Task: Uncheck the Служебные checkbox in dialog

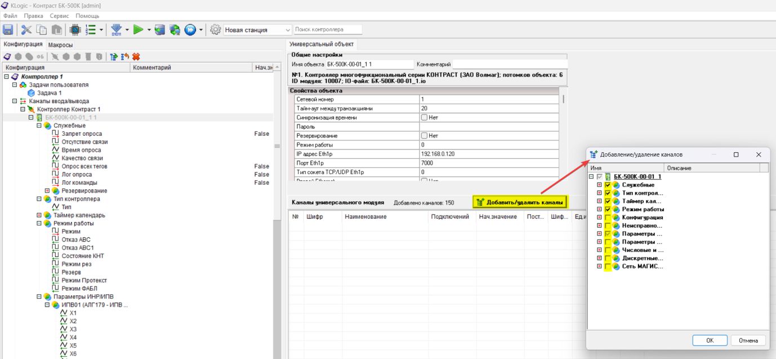Action: click(607, 185)
